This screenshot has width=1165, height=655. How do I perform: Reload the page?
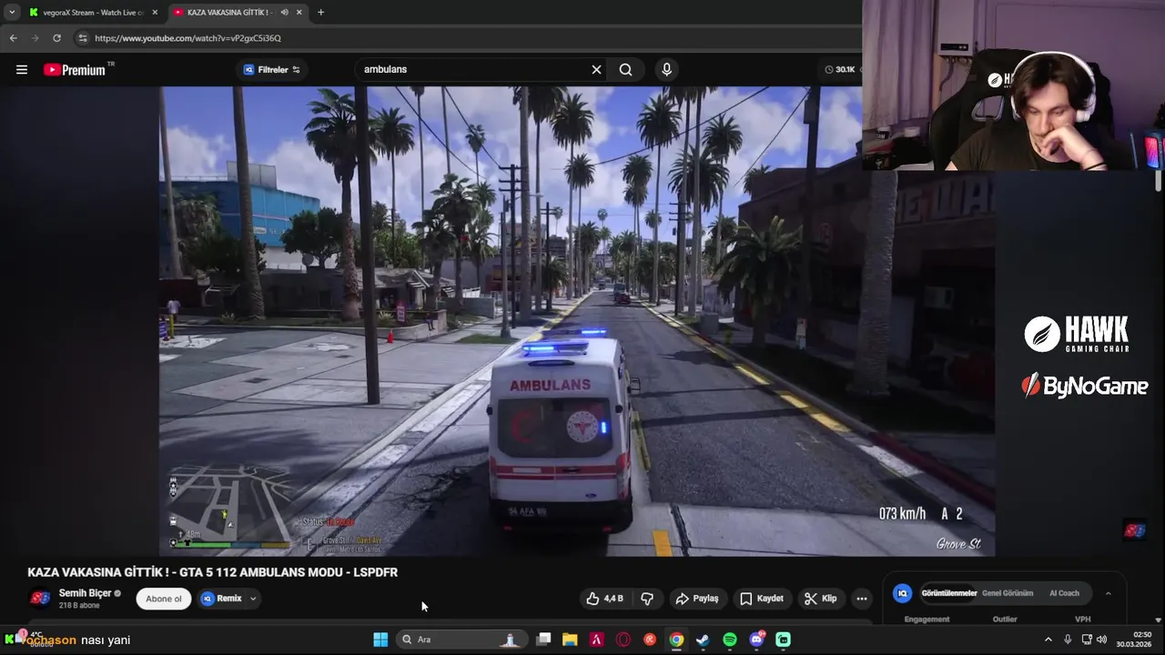tap(56, 38)
